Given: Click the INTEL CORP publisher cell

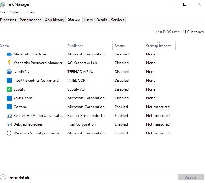Looking at the screenshot, I should tap(77, 81).
